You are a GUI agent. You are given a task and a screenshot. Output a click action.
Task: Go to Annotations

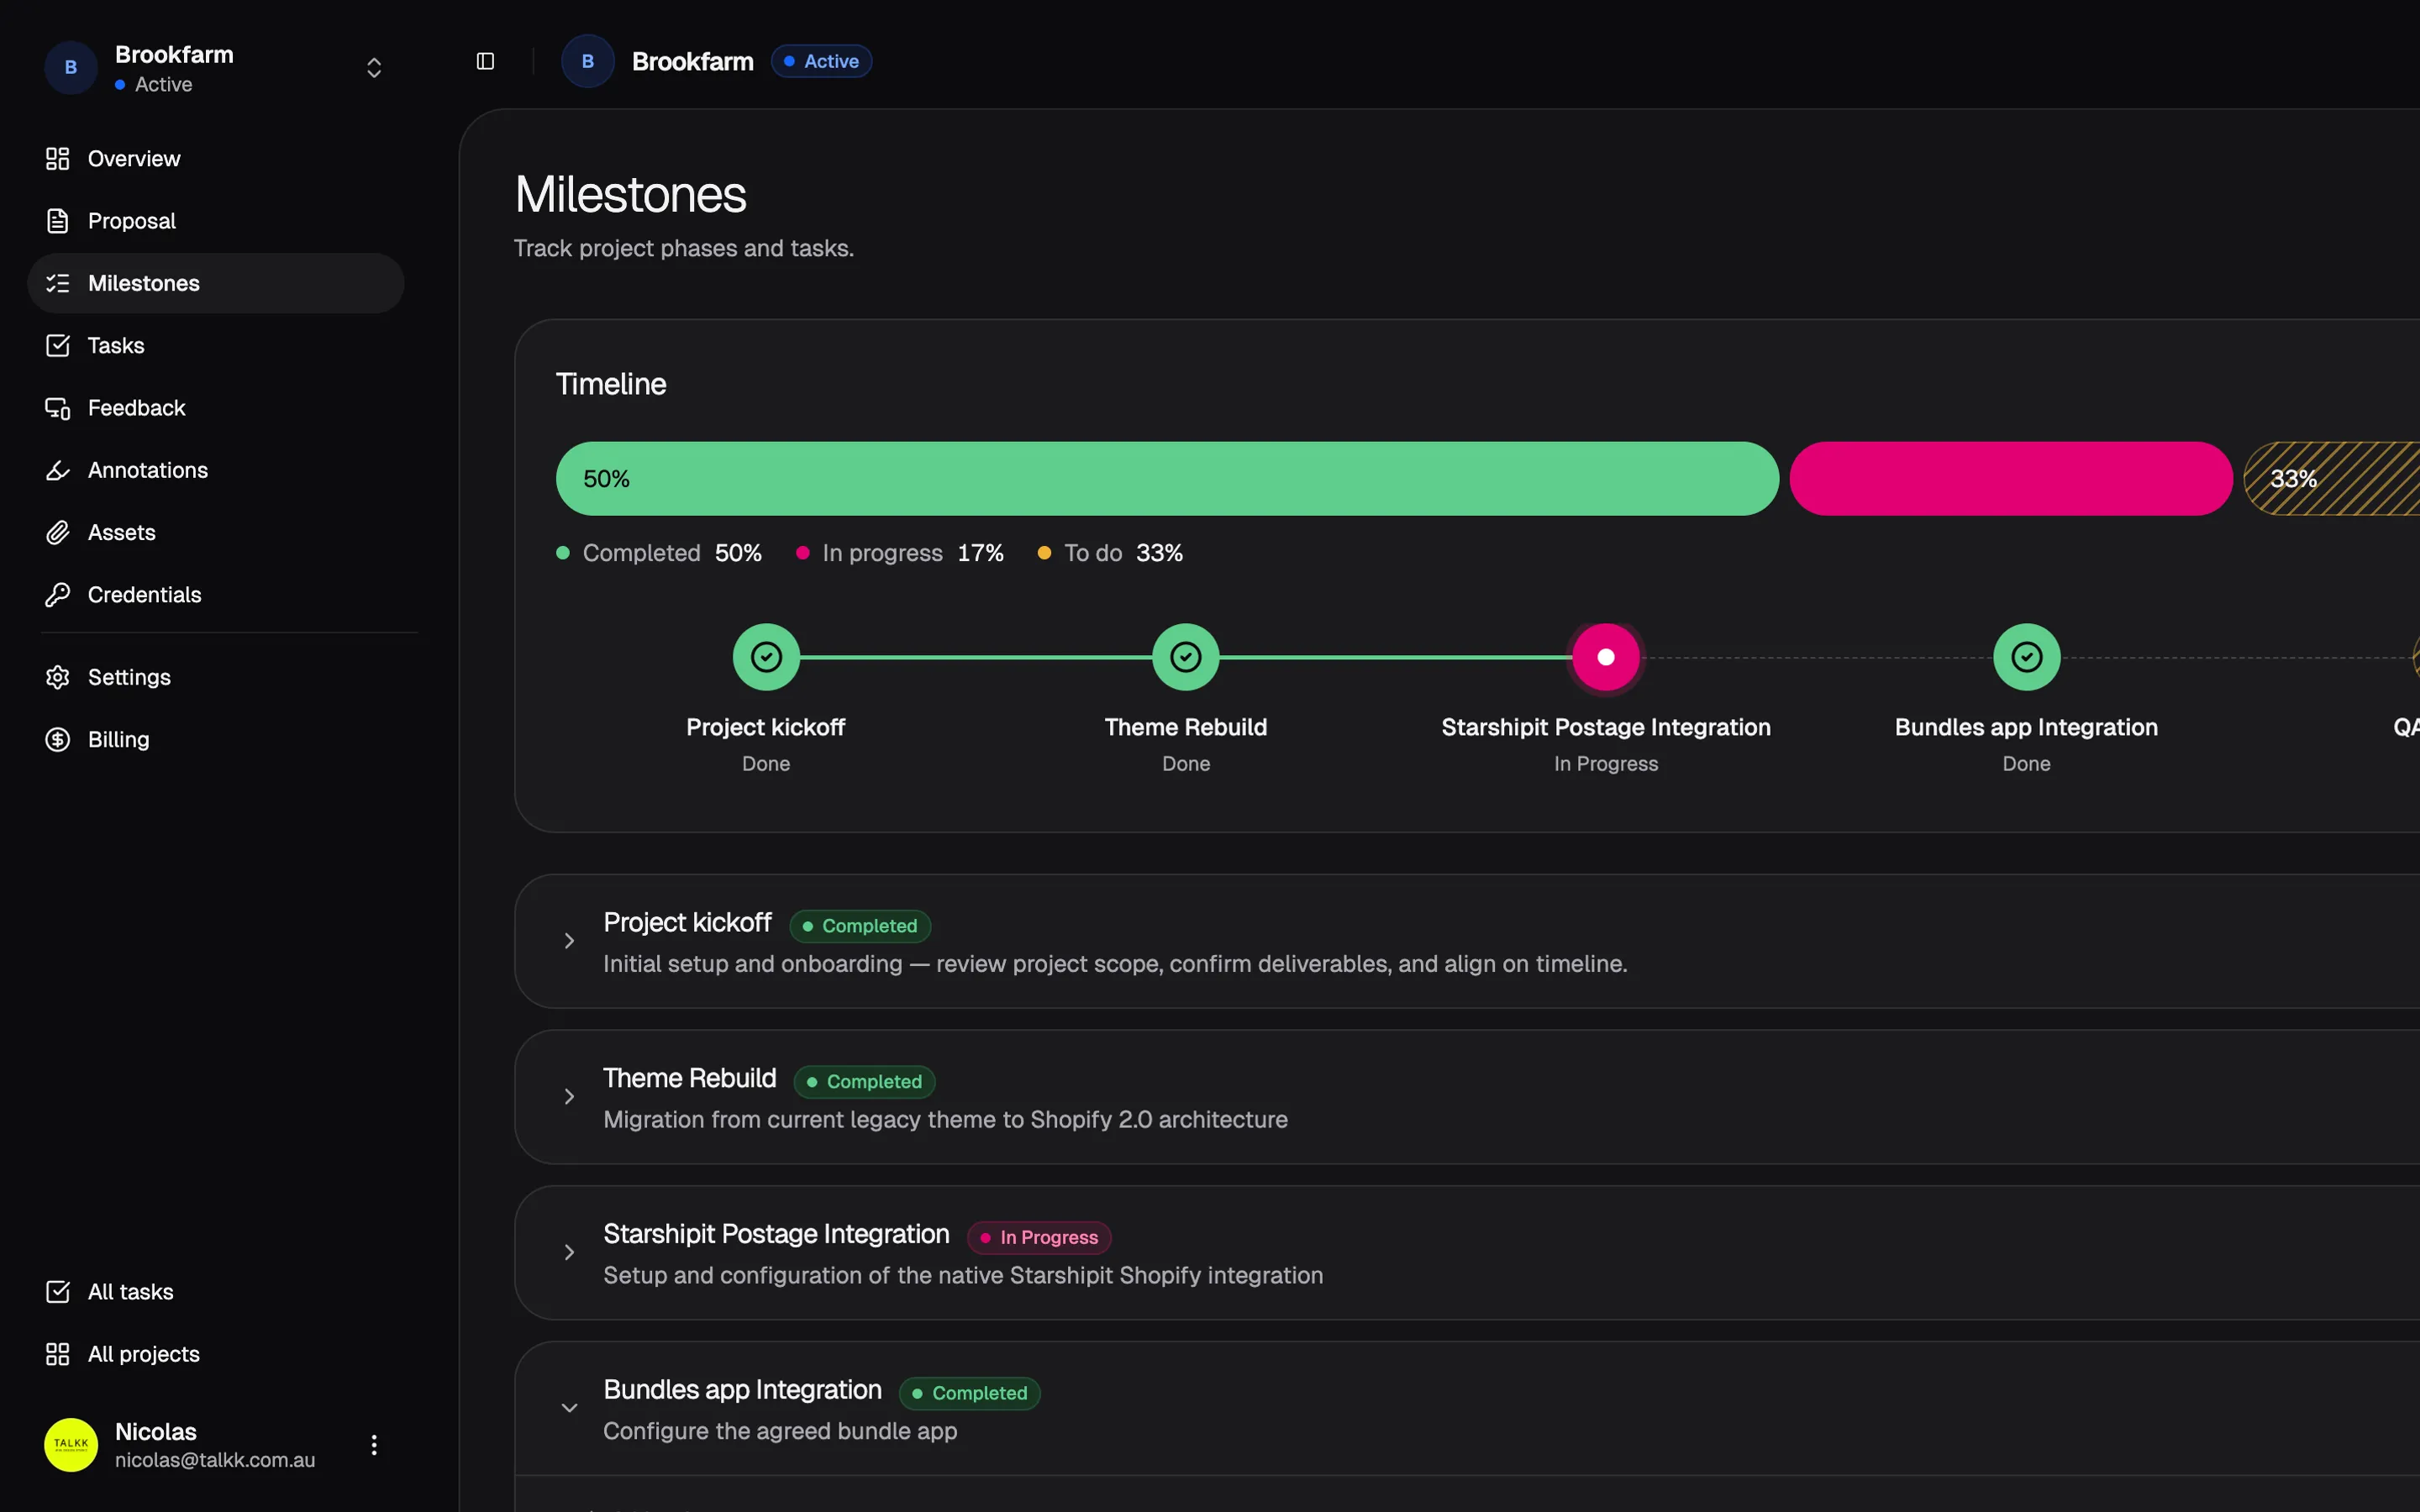pyautogui.click(x=216, y=470)
